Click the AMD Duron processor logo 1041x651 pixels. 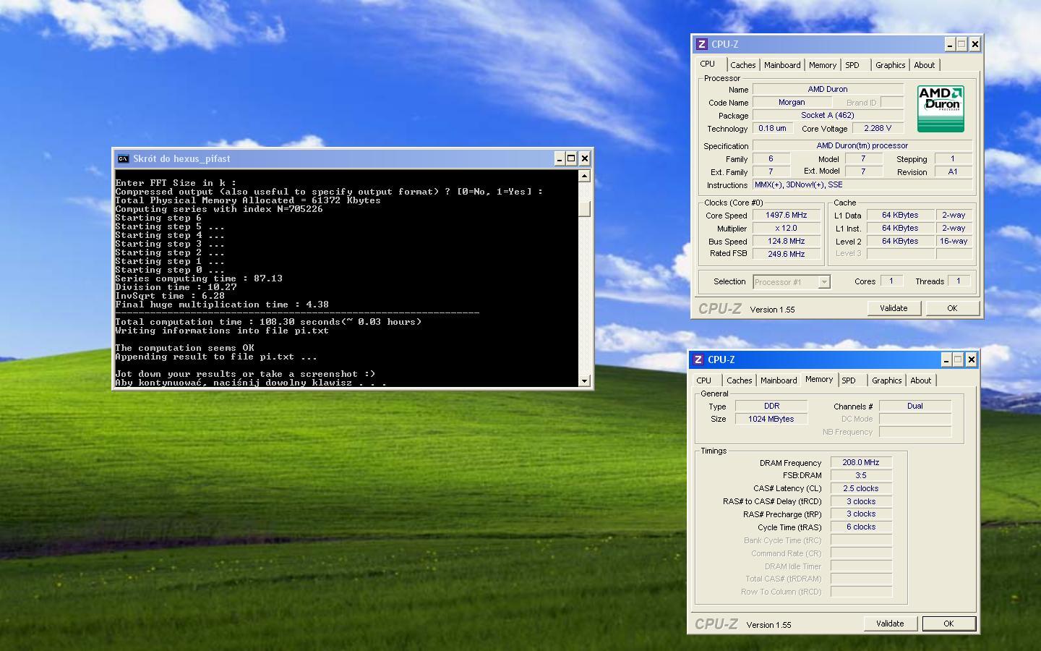[x=941, y=109]
